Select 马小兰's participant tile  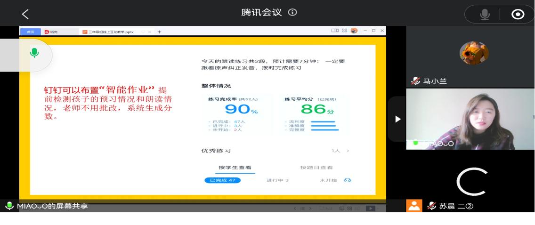(x=470, y=56)
